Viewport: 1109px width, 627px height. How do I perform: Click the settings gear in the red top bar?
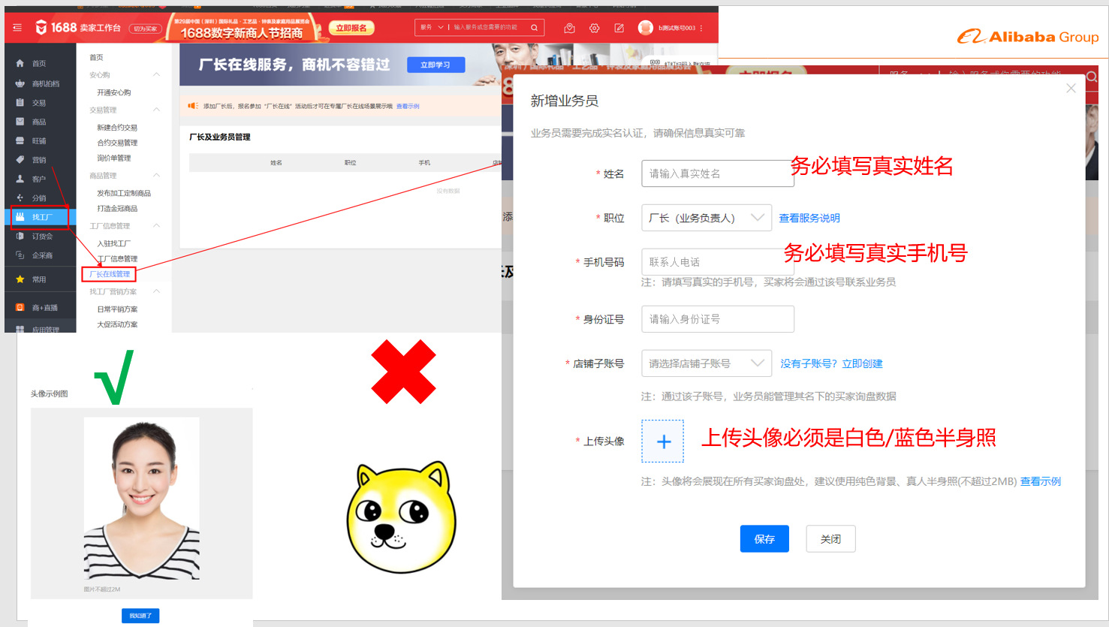(x=594, y=27)
